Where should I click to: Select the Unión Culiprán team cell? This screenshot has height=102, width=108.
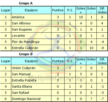[x=31, y=68]
